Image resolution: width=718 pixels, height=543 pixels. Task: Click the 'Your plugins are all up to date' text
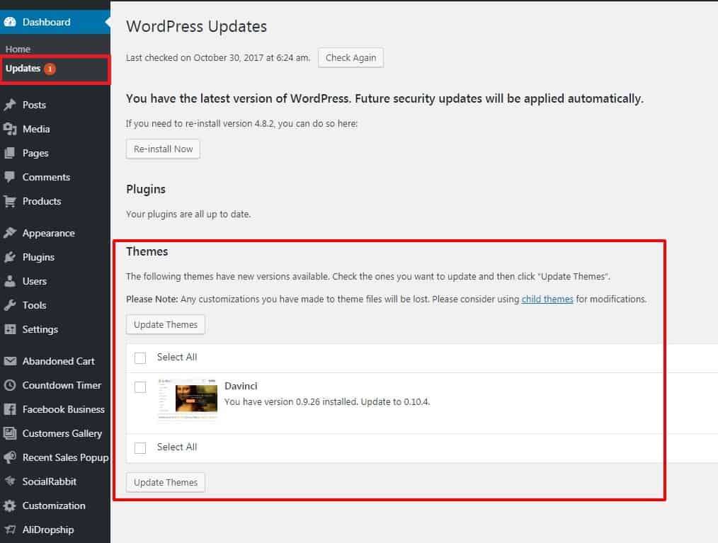click(188, 215)
